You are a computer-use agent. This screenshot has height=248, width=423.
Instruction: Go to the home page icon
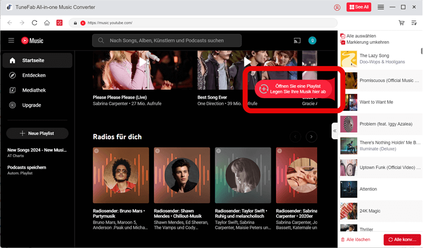pyautogui.click(x=47, y=23)
